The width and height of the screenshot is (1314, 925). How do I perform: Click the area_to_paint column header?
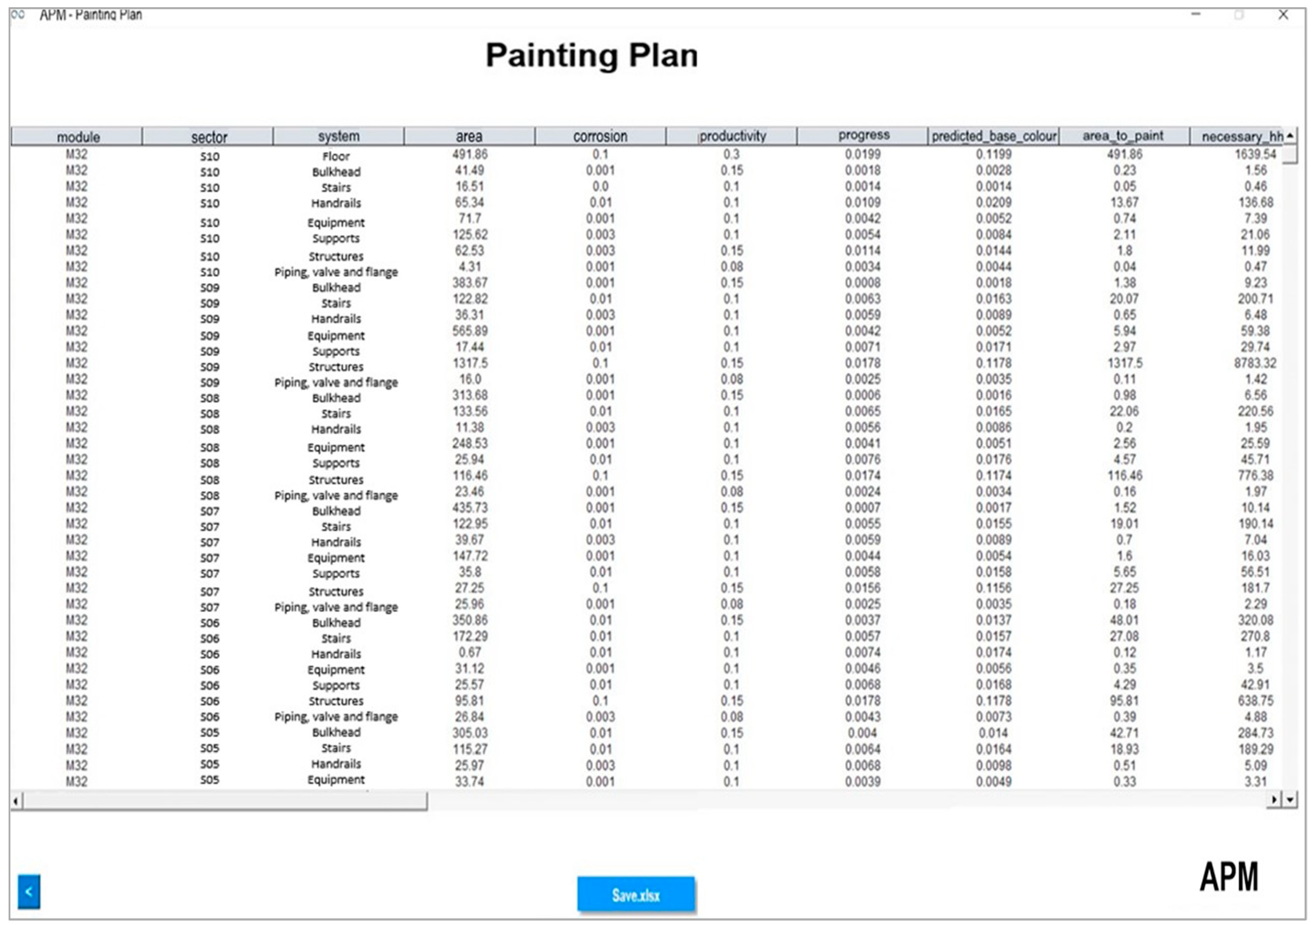tap(1123, 136)
